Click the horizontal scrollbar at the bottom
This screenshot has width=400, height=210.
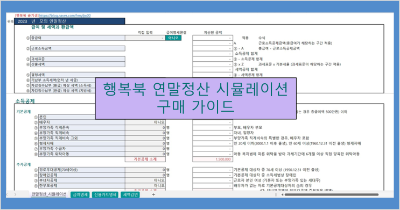click(332, 195)
